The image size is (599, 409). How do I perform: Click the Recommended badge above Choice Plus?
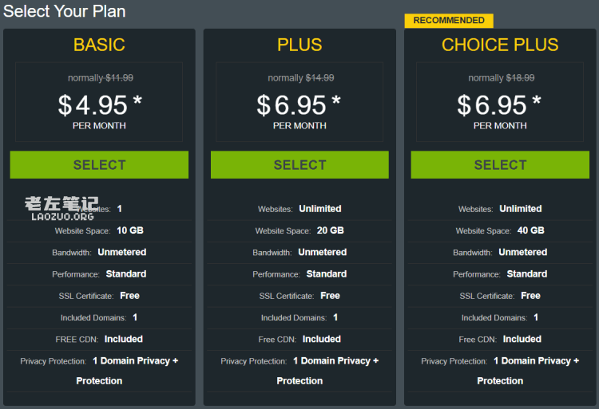pos(449,21)
